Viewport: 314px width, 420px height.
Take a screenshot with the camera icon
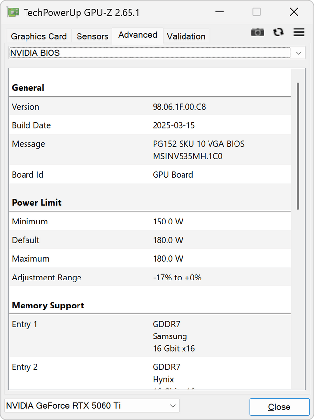click(x=257, y=32)
